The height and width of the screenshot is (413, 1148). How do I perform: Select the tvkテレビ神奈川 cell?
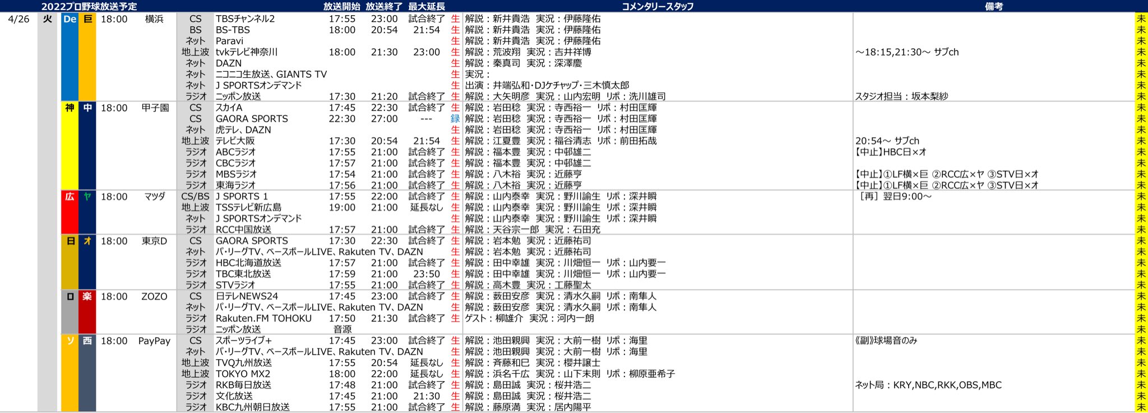click(247, 52)
